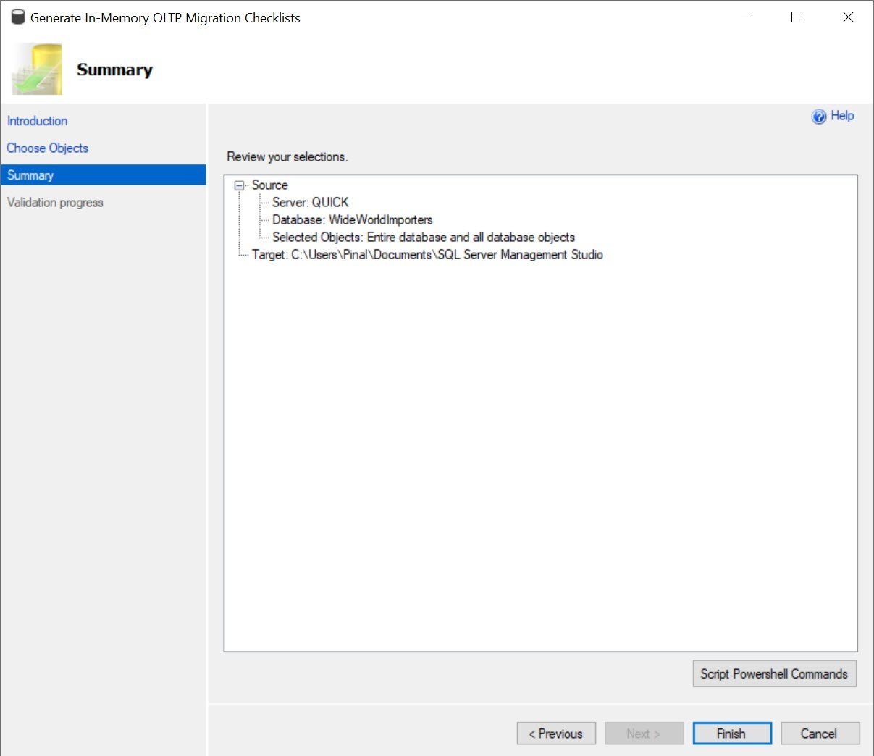Screen dimensions: 874x756
Task: Go to the Choose Objects page
Action: 48,148
